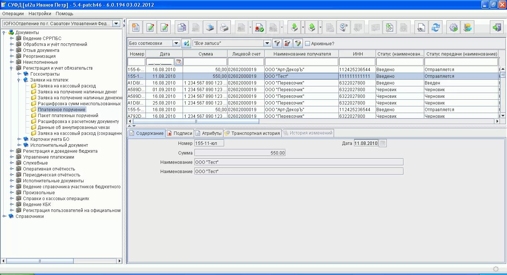Collapse the Документы tree node

4,32
